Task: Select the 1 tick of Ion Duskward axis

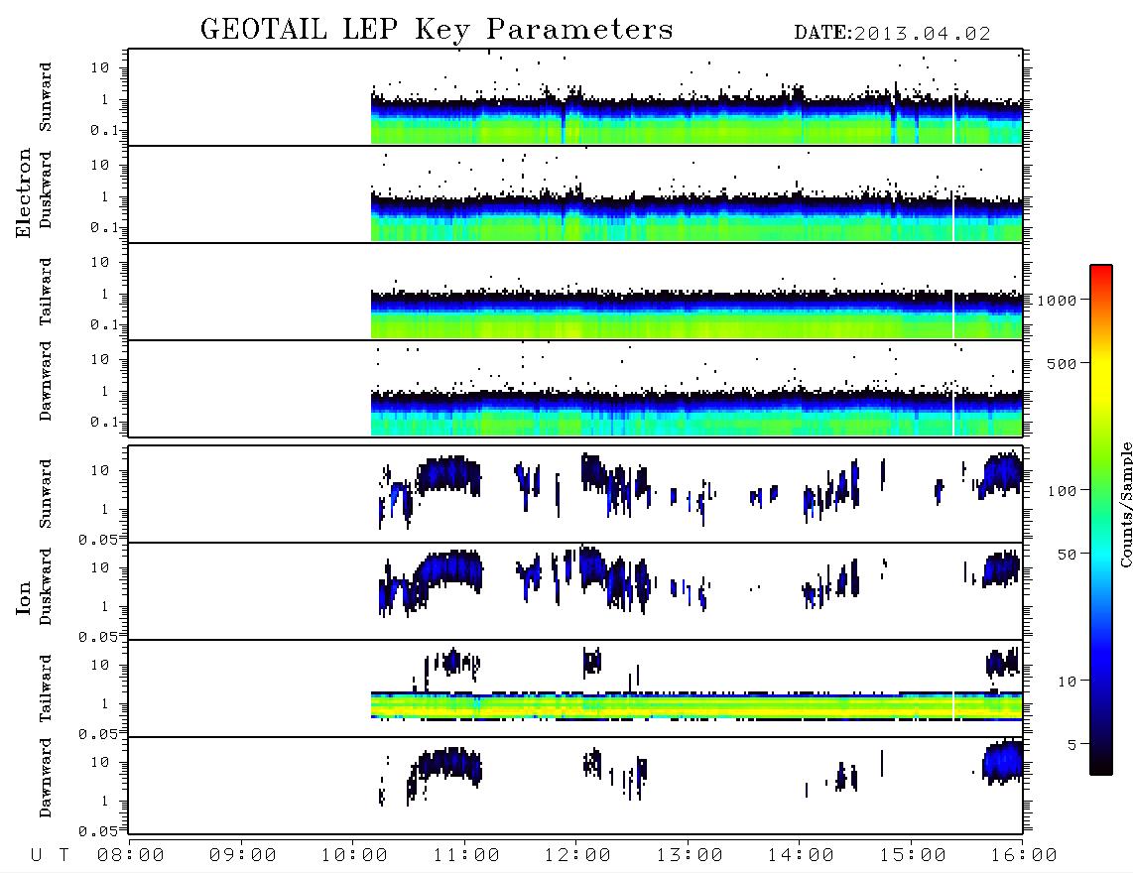Action: [x=105, y=606]
